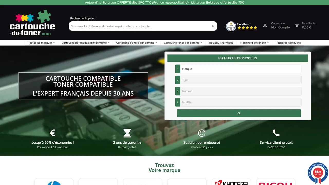Click the magnifier icon in quick search bar
Viewport: 329px width, 185px height.
pyautogui.click(x=213, y=26)
